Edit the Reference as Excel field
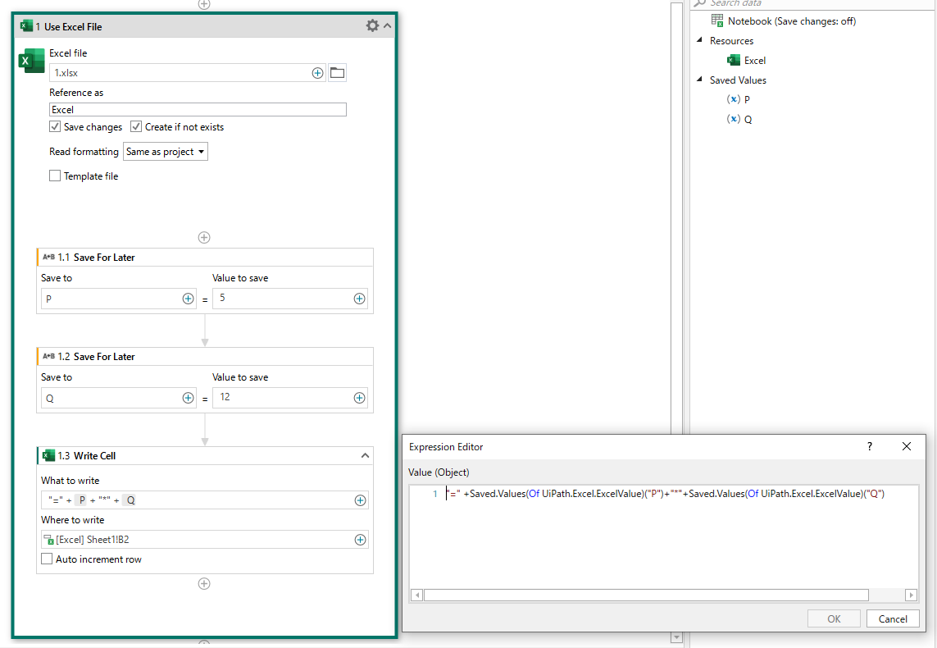937x648 pixels. (198, 109)
